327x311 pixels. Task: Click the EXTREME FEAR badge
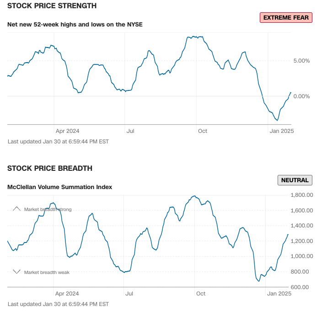coord(286,18)
